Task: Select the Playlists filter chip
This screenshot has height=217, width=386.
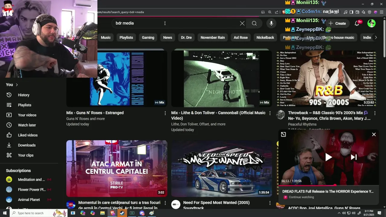Action: [x=126, y=37]
